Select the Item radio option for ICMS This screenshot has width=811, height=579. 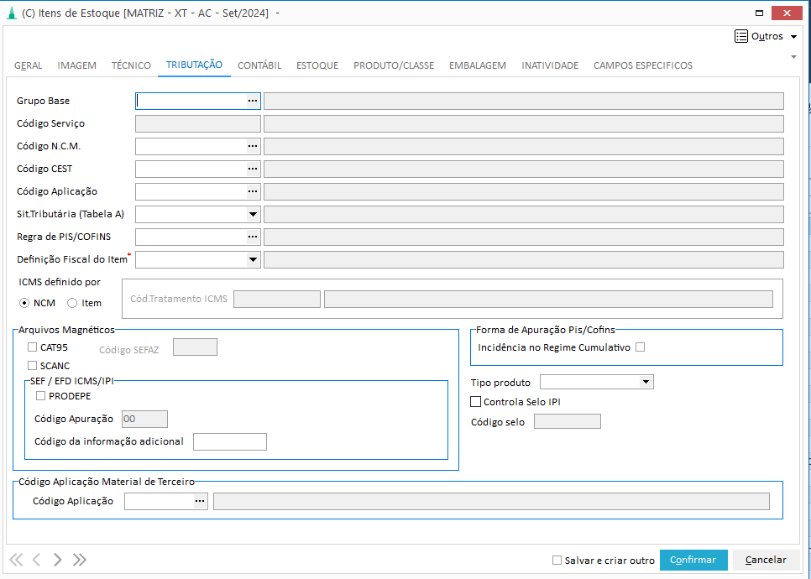click(72, 303)
